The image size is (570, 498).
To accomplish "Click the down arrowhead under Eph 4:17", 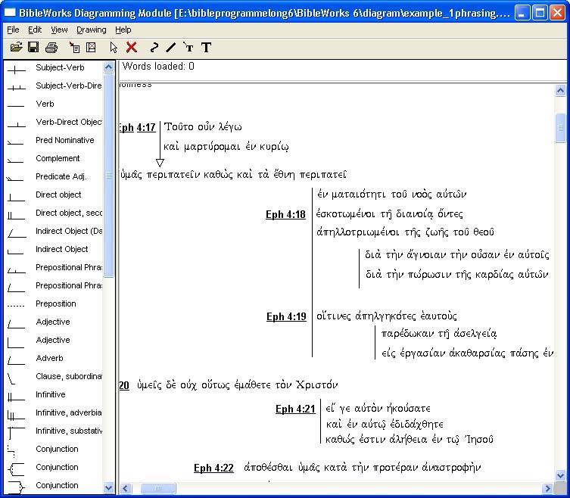I will (160, 163).
